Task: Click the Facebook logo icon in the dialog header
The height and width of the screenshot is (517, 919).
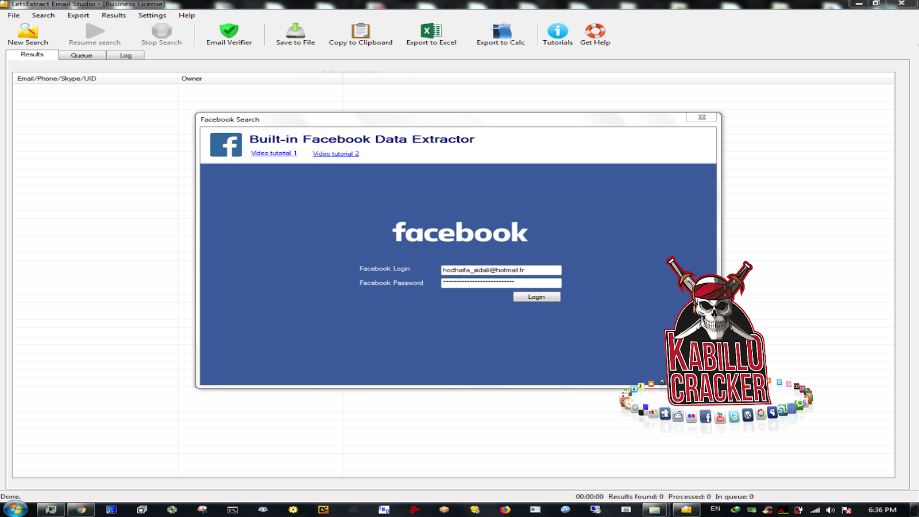Action: [226, 145]
